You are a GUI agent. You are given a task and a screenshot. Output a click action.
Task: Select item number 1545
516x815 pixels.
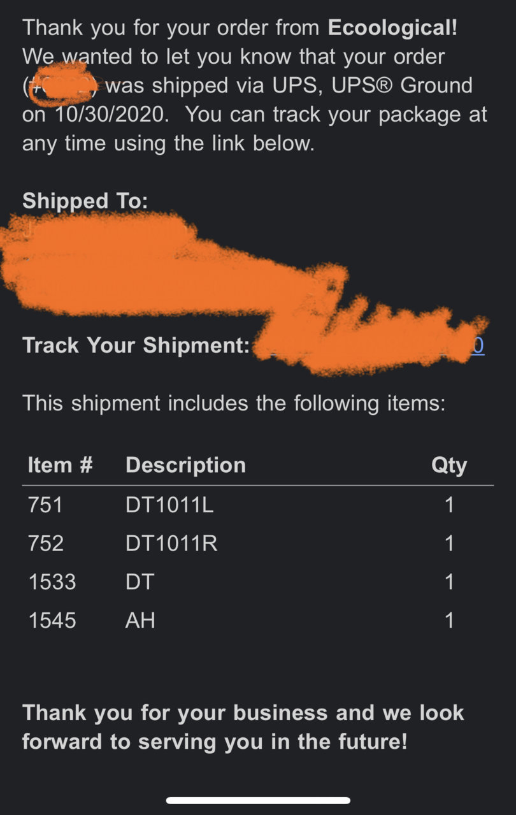click(x=52, y=620)
